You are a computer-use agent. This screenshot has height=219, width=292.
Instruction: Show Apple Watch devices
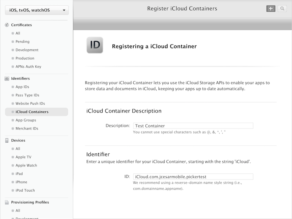pos(26,165)
